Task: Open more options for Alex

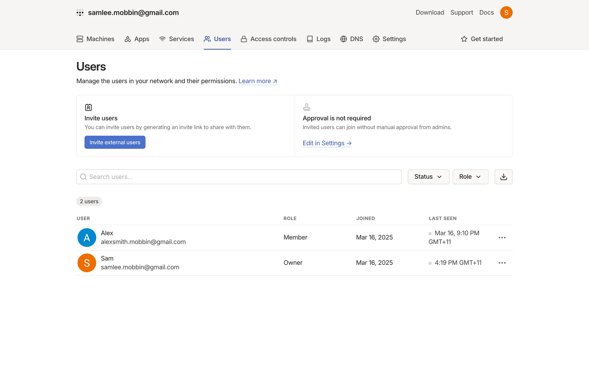Action: tap(502, 238)
